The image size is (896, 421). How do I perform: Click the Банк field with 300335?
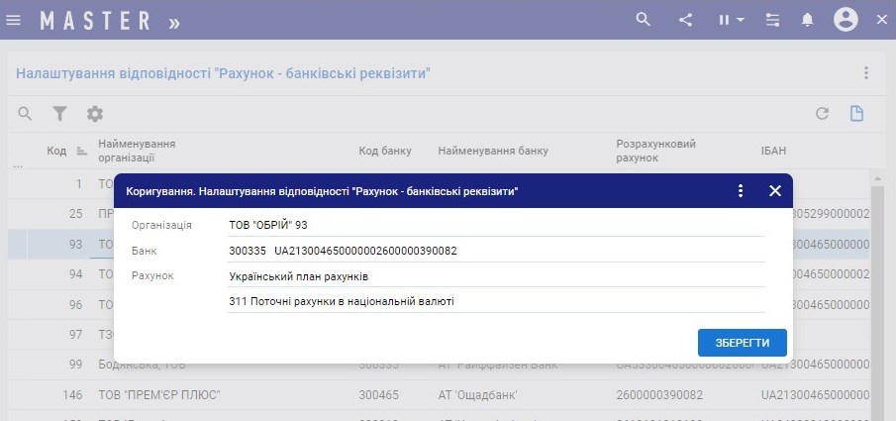496,251
